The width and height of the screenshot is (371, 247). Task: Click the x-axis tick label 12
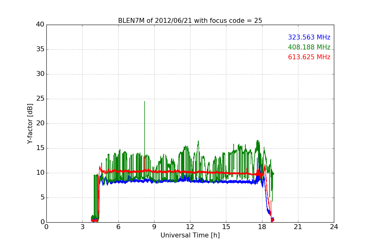(190, 227)
